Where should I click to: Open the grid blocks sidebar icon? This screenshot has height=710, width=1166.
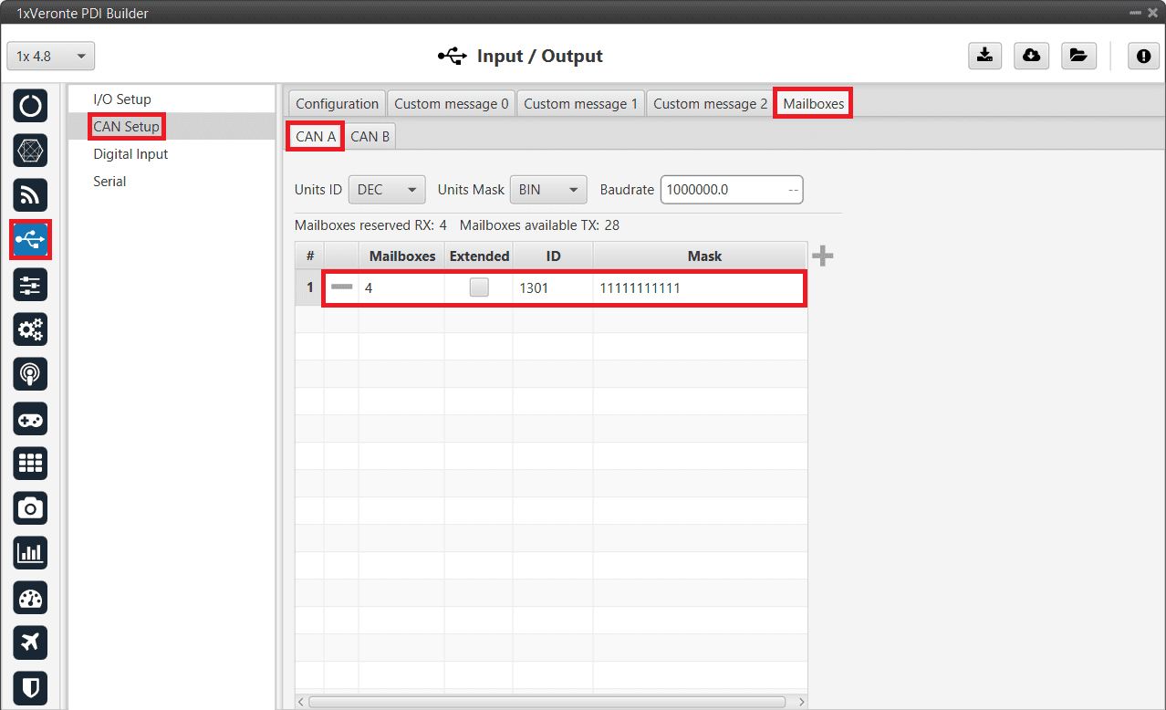[30, 464]
